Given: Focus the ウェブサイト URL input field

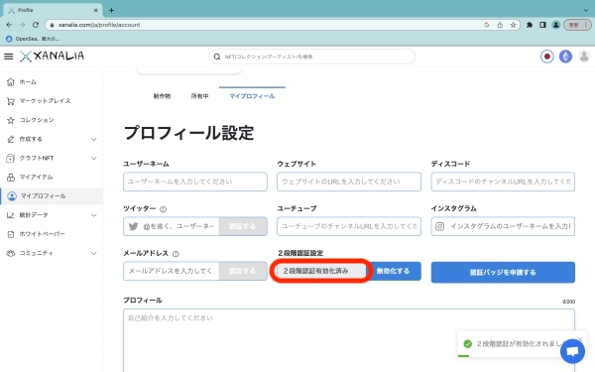Looking at the screenshot, I should [349, 182].
